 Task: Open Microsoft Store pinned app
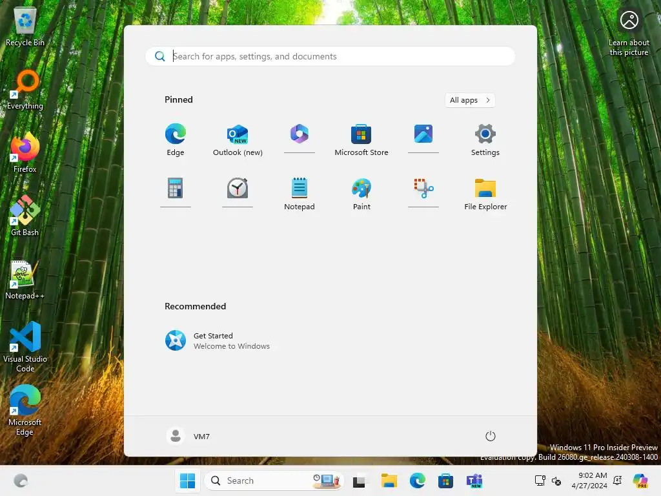coord(361,140)
